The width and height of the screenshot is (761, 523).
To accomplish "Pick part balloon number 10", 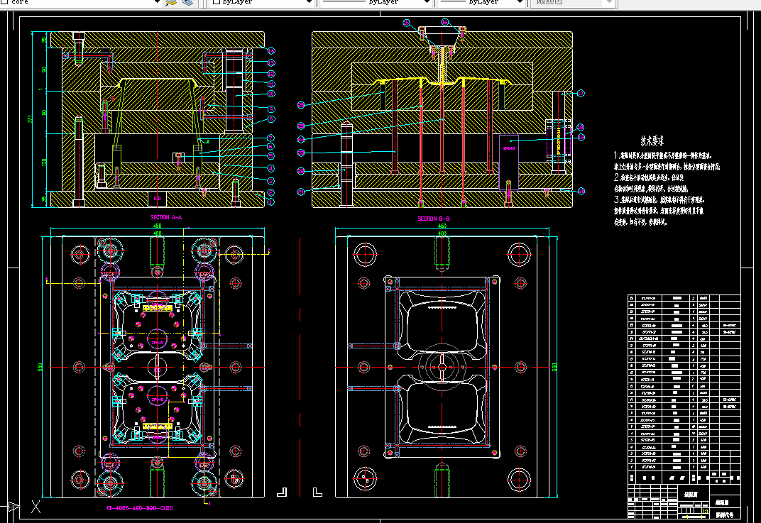I will (x=270, y=94).
